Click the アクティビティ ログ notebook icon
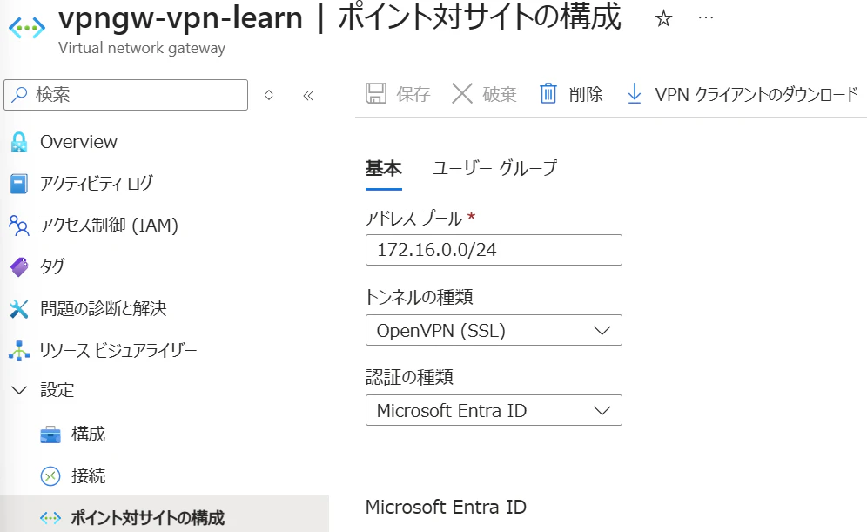Image resolution: width=867 pixels, height=532 pixels. 19,184
